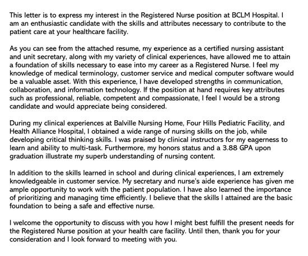308x256 pixels.
Task: Select "certified nursing assistant" phrase
Action: [244, 49]
